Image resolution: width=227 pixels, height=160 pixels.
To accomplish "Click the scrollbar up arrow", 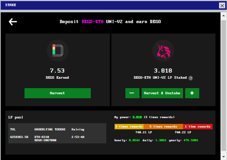I will click(x=223, y=16).
